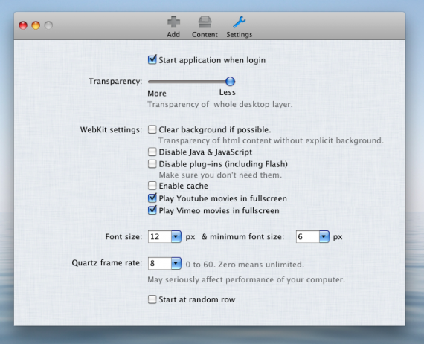424x344 pixels.
Task: Uncheck Play Youtube movies in fullscreen
Action: (152, 198)
